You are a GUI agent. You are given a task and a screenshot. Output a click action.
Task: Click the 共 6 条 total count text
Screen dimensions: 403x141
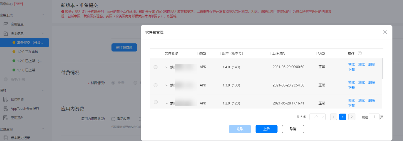(301, 117)
